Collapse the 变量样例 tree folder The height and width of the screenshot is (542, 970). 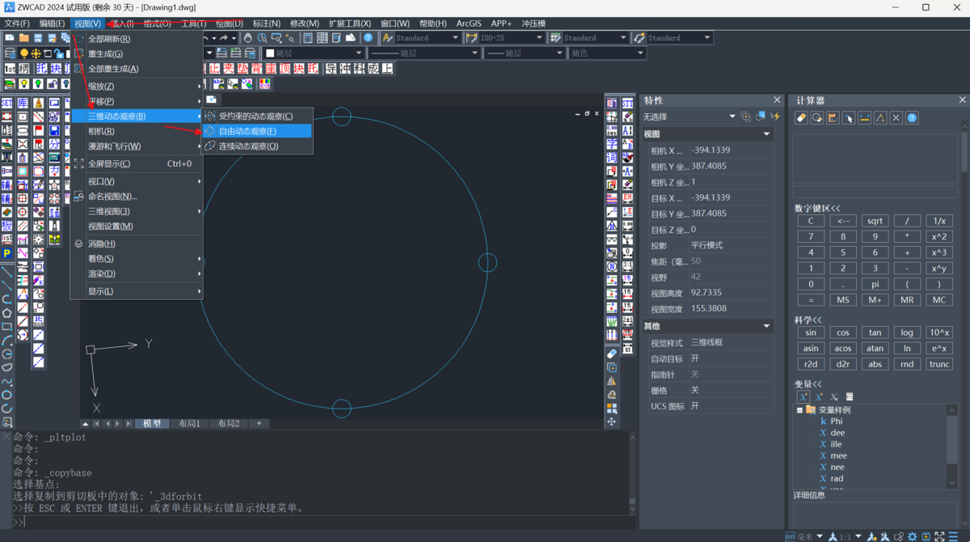coord(799,410)
